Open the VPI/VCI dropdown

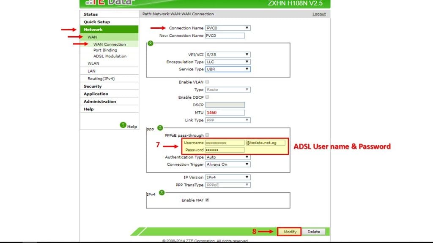[x=247, y=54]
